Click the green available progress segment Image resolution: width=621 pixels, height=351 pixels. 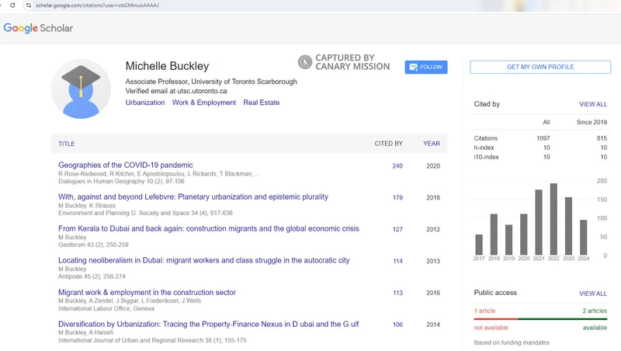coord(562,318)
